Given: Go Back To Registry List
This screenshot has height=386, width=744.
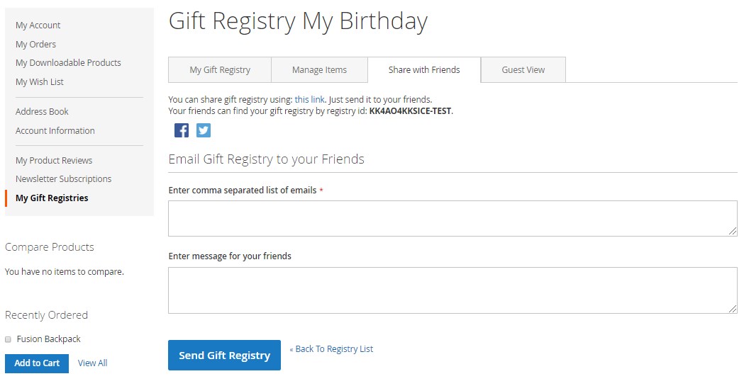Looking at the screenshot, I should coord(331,349).
